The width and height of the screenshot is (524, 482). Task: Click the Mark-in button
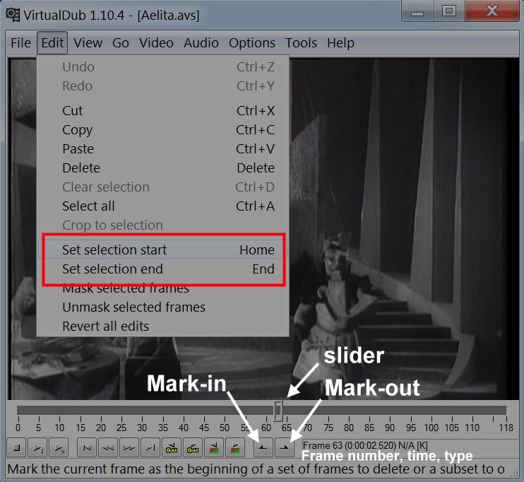click(263, 447)
